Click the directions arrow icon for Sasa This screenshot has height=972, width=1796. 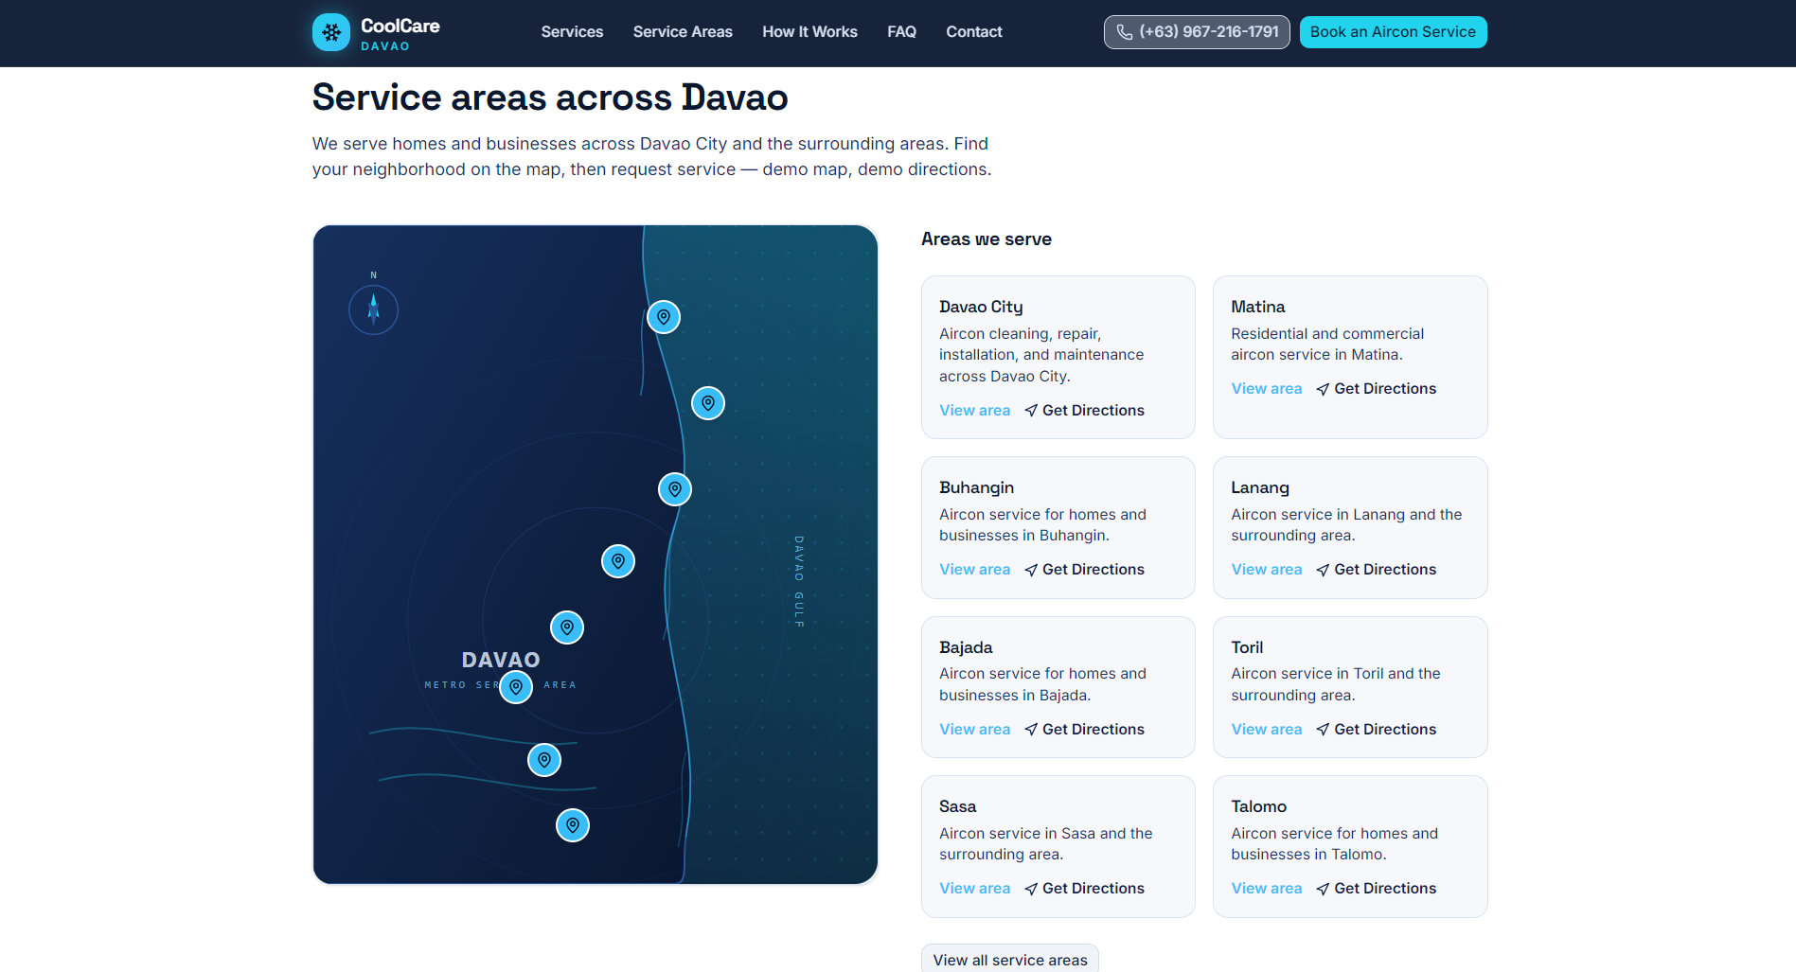[1031, 889]
